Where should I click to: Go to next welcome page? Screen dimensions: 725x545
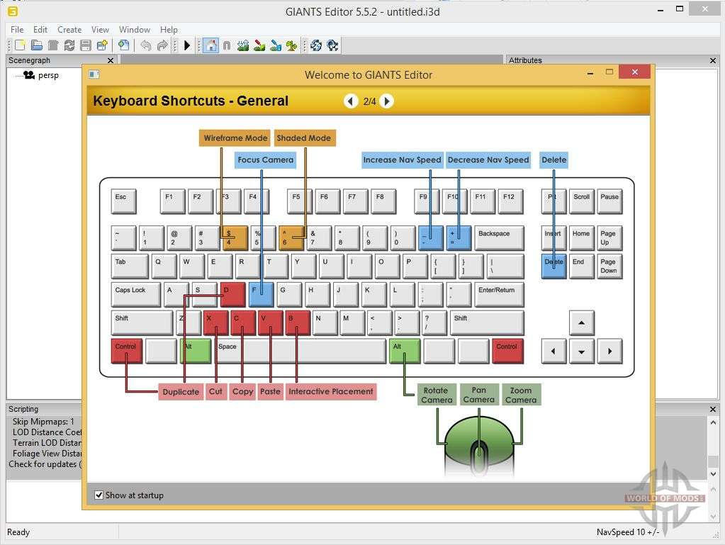click(386, 101)
